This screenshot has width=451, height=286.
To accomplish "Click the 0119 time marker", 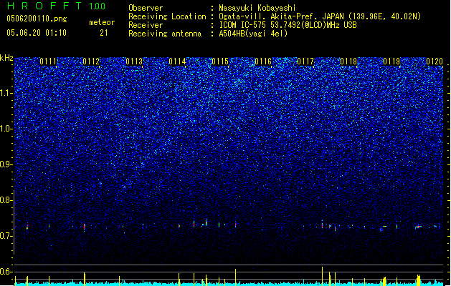I will click(391, 61).
